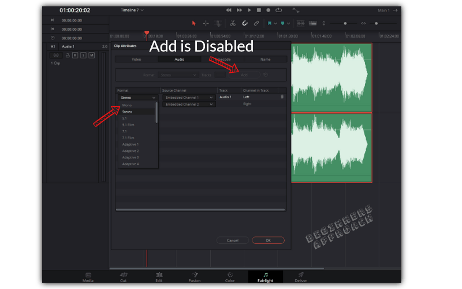Click the audio waveform view options icon

[300, 23]
